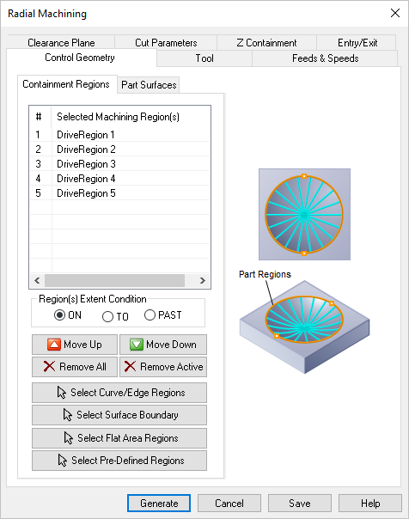Switch to the Z Containment tab
Image resolution: width=409 pixels, height=519 pixels.
[266, 43]
